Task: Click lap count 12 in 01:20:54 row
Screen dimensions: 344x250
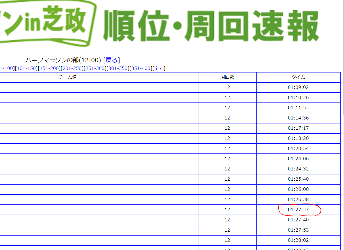Action: pyautogui.click(x=227, y=149)
